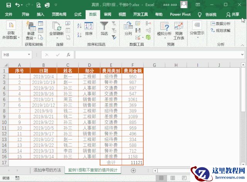Screen dimensions: 247x182
Task: Click horizontal scrollbar left arrow
Action: click(x=155, y=170)
